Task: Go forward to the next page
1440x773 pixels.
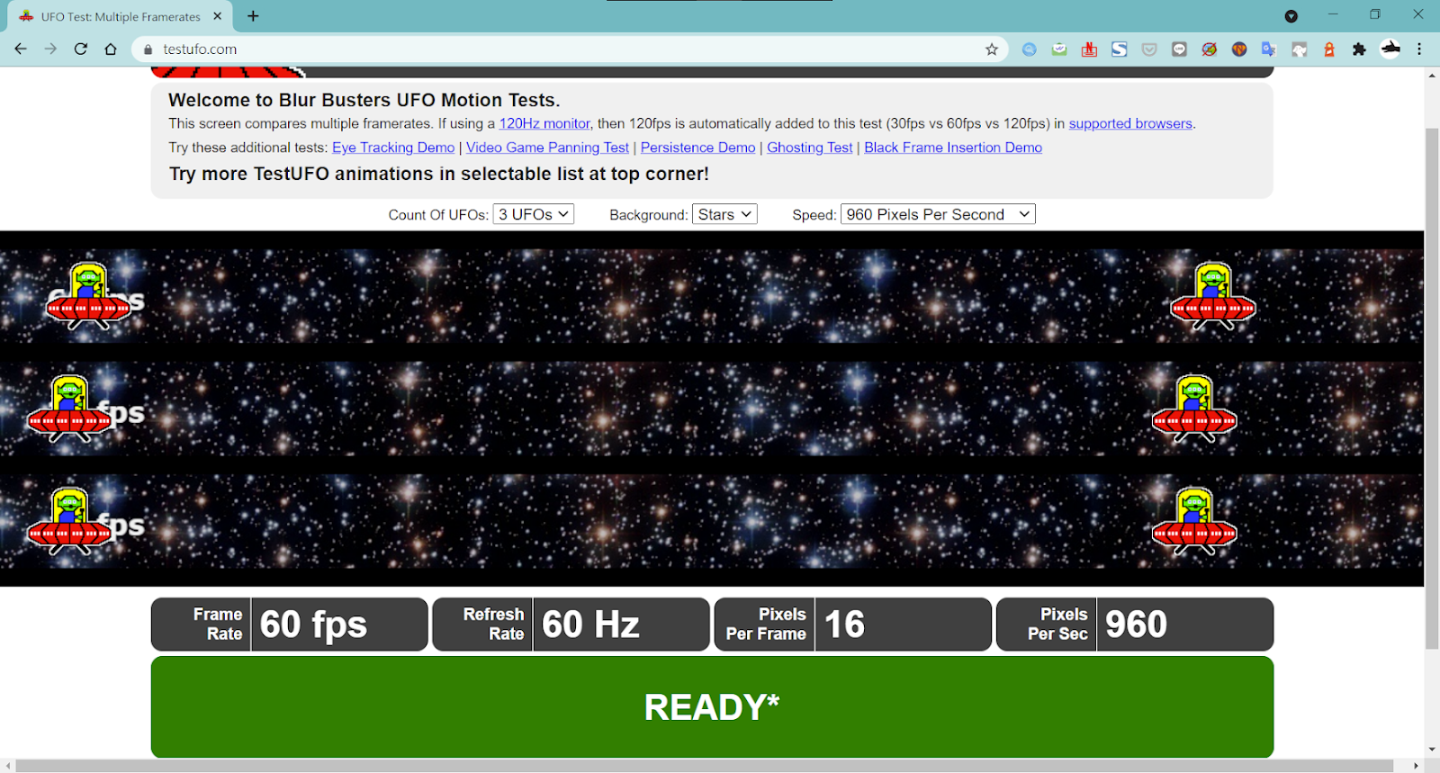Action: pyautogui.click(x=50, y=49)
